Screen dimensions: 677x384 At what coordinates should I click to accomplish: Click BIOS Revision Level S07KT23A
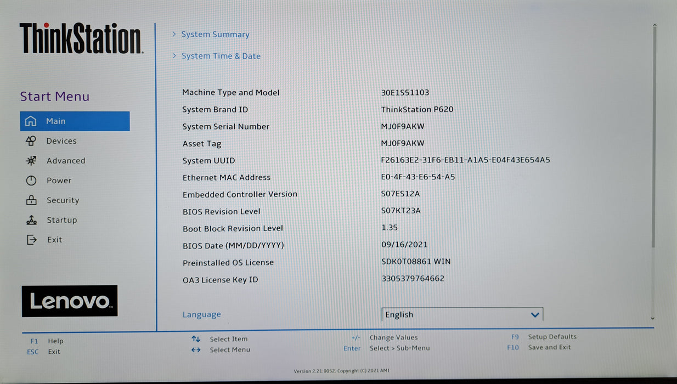coord(401,211)
